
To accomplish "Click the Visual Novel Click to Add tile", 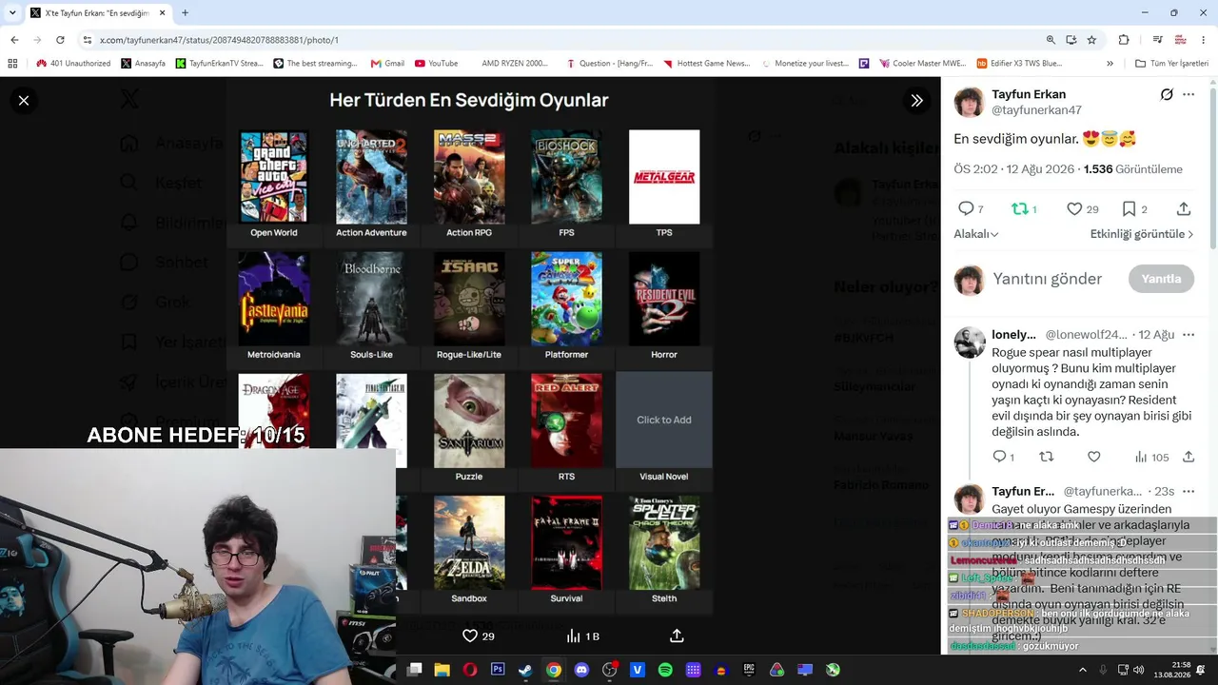I will coord(664,420).
